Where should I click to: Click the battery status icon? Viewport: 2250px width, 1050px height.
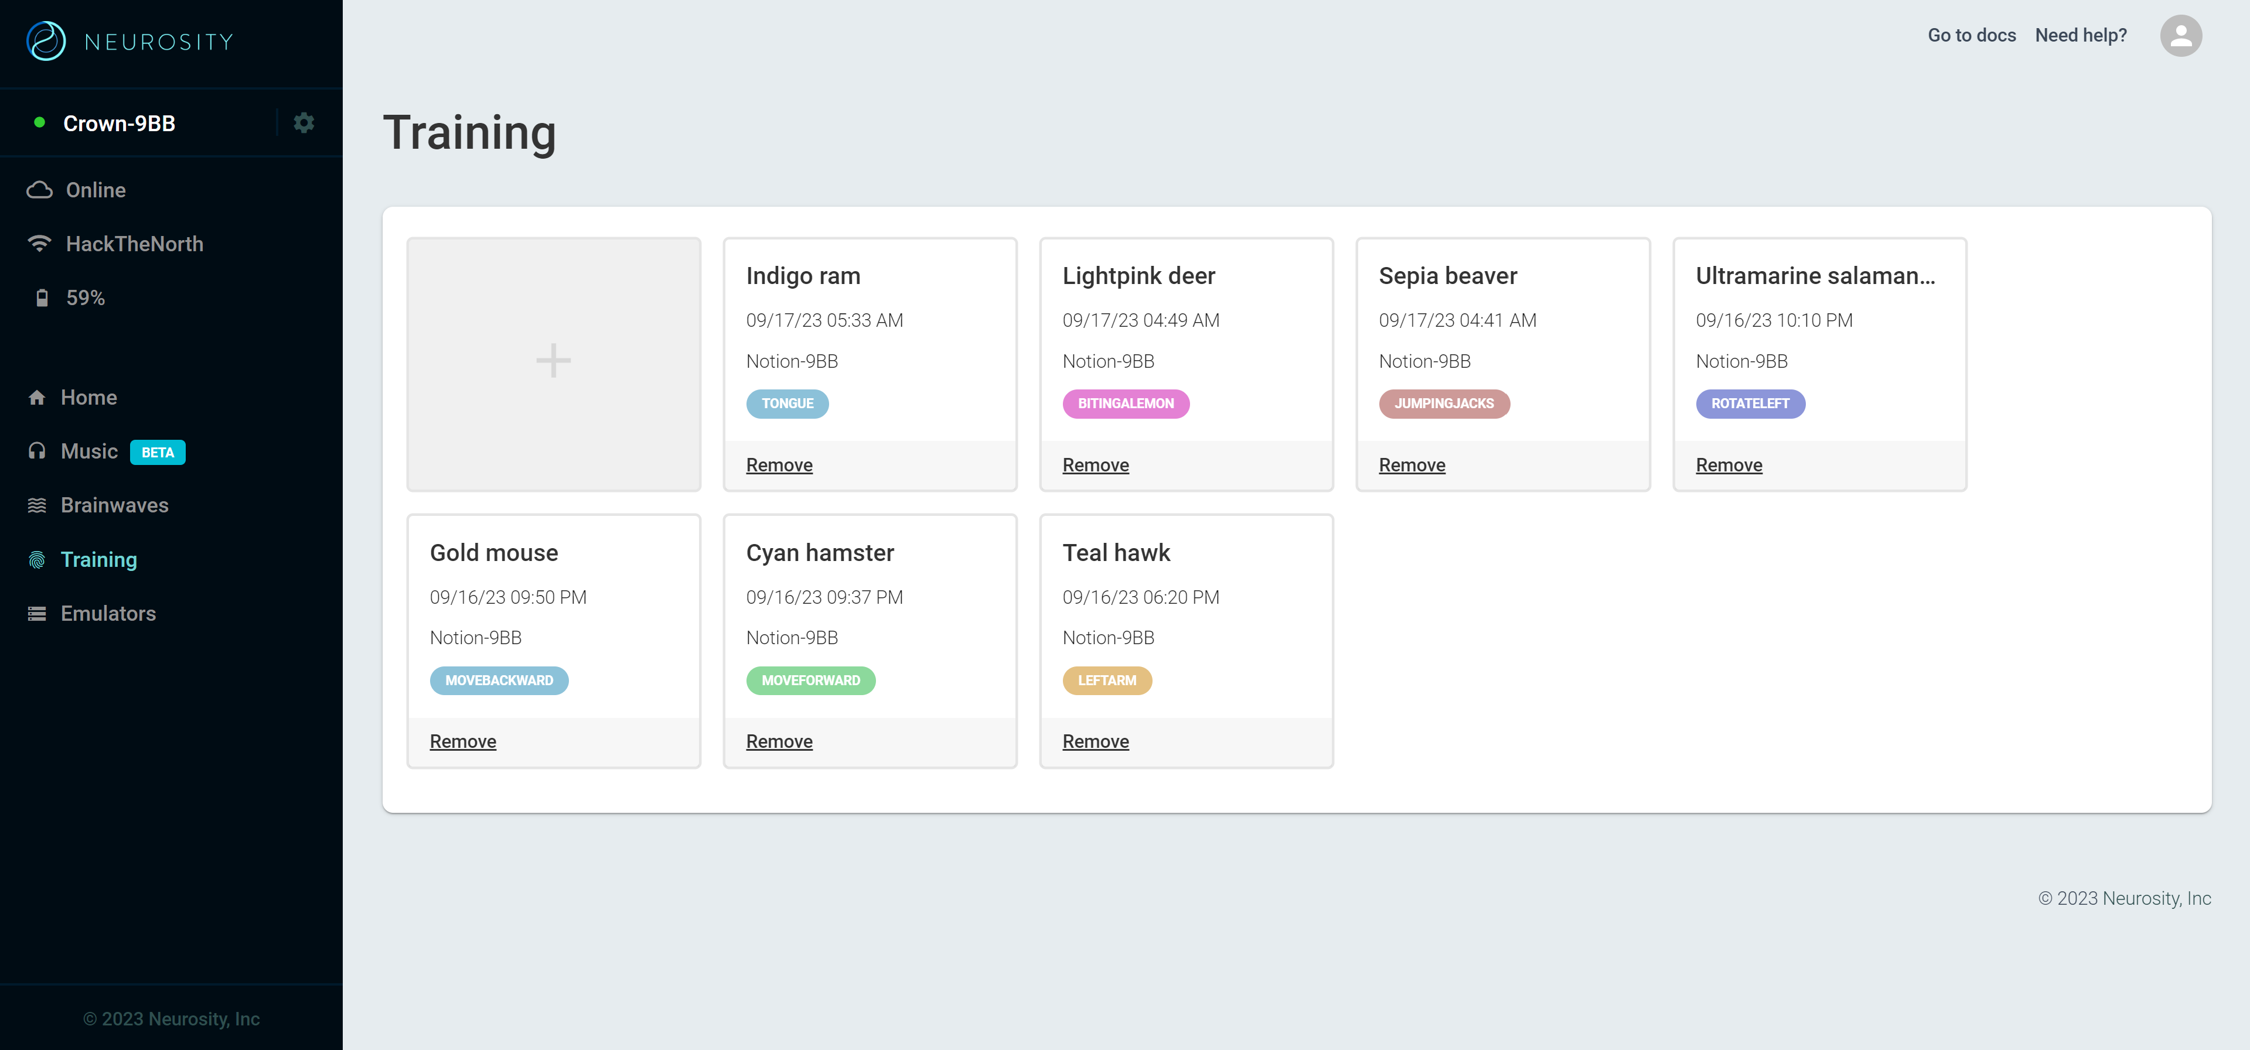point(41,299)
